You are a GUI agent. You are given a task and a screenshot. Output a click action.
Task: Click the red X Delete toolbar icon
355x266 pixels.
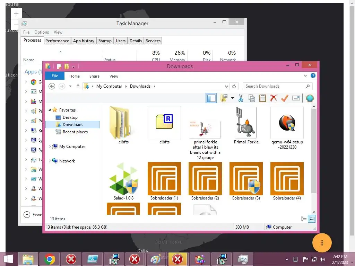click(x=274, y=98)
